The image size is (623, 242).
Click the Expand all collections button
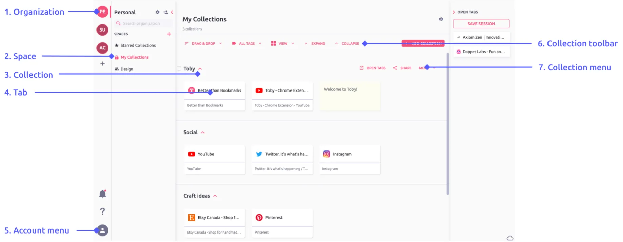point(315,44)
